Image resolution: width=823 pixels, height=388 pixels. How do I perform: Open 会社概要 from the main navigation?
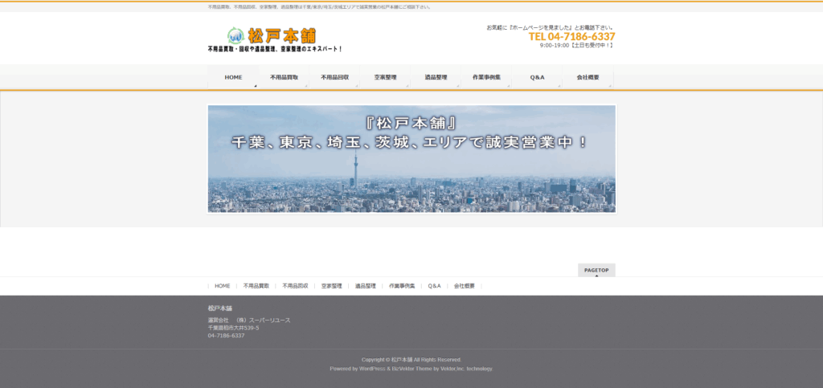(588, 78)
